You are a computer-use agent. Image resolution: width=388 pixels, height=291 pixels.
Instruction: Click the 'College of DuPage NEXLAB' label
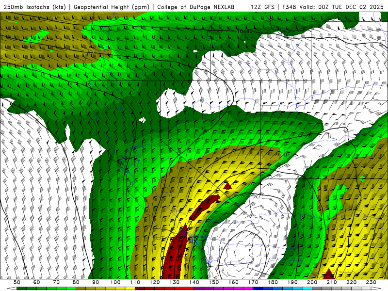click(196, 7)
